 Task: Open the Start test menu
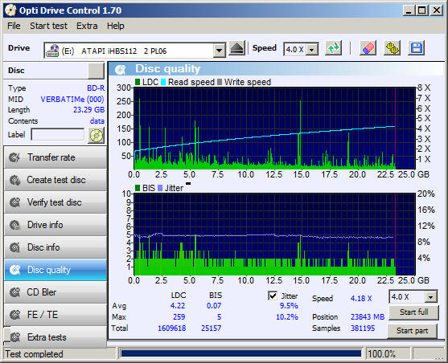pyautogui.click(x=48, y=26)
